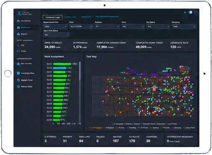Toggle the light/dark theme switch
This screenshot has width=212, height=155.
click(x=193, y=12)
